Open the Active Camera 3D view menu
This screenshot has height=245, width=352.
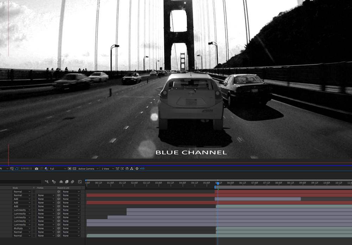tap(86, 169)
